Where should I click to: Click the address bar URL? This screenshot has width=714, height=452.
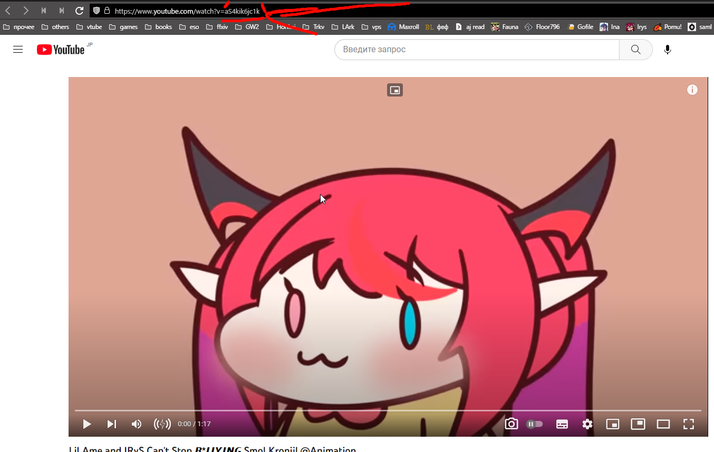tap(187, 11)
